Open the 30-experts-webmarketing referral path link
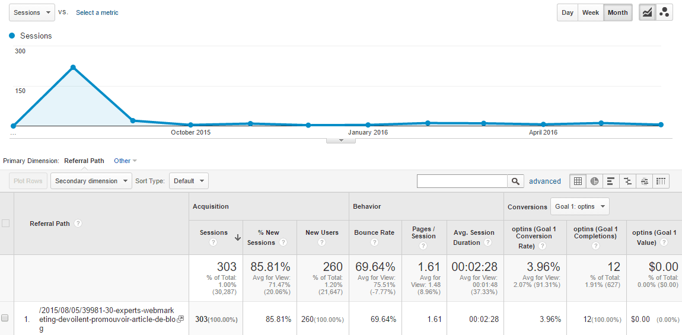 (107, 318)
